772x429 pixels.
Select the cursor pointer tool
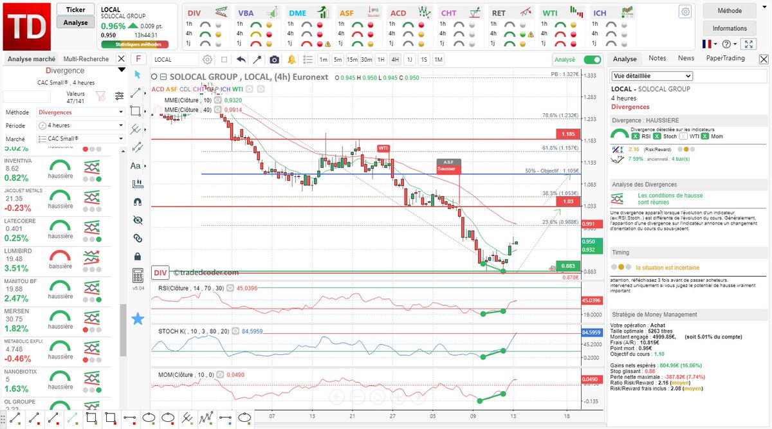[136, 75]
